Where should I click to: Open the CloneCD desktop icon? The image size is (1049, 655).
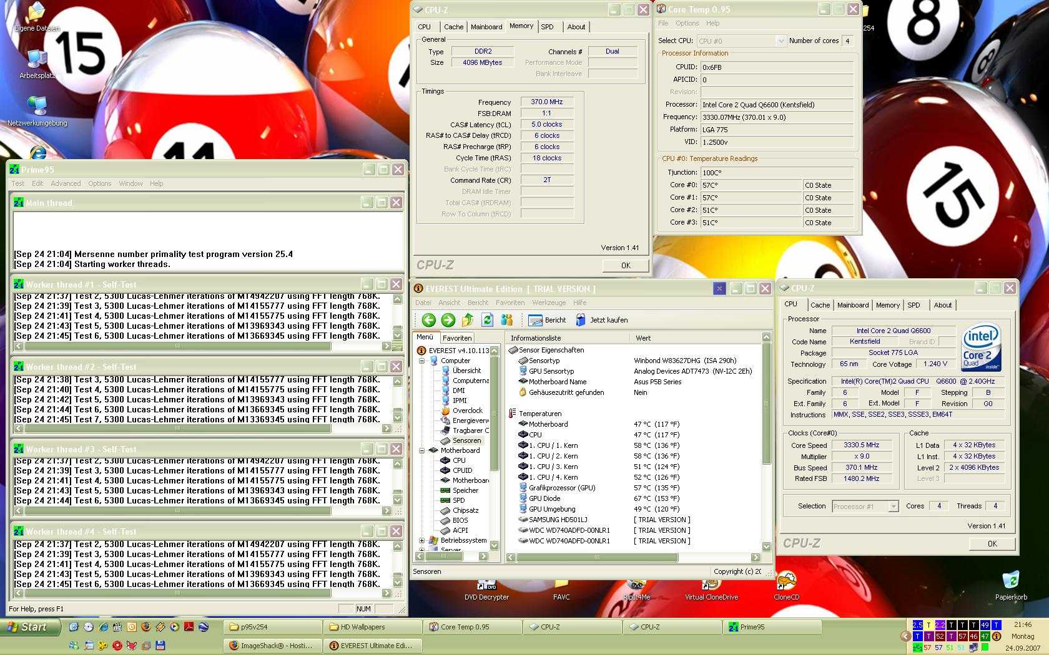(x=786, y=586)
